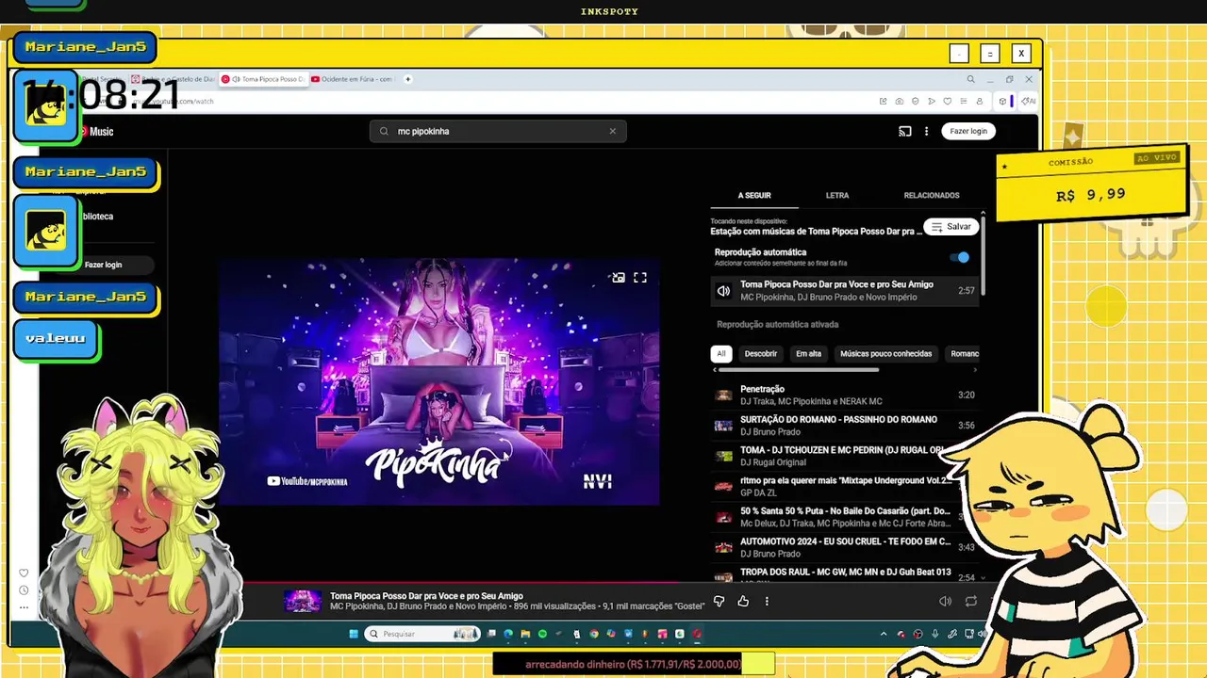The height and width of the screenshot is (678, 1207).
Task: Open a new browser tab
Action: 407,79
